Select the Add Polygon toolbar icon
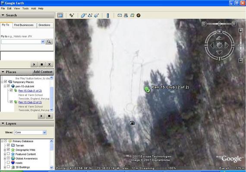 pos(83,16)
